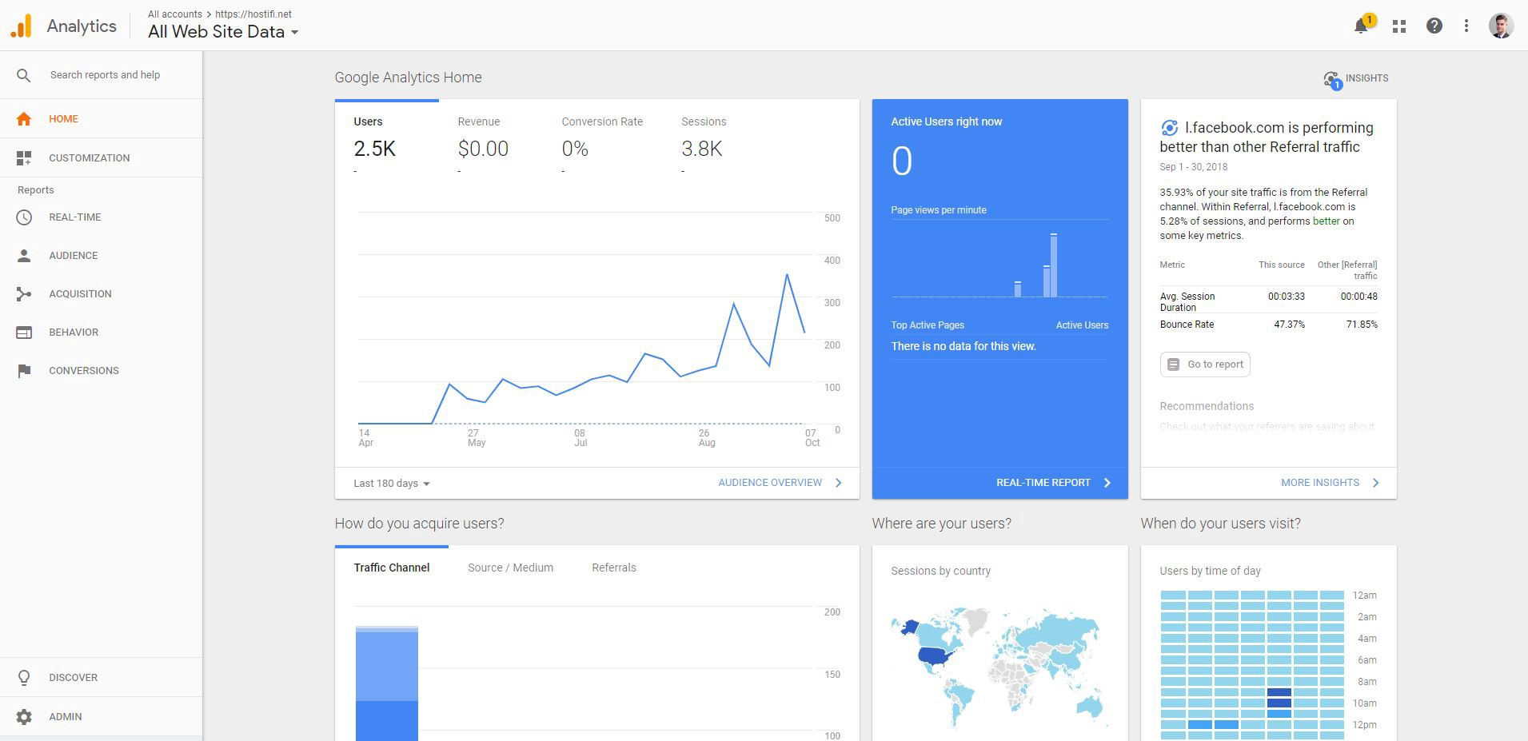This screenshot has height=741, width=1528.
Task: Click the Admin gear icon
Action: 24,717
